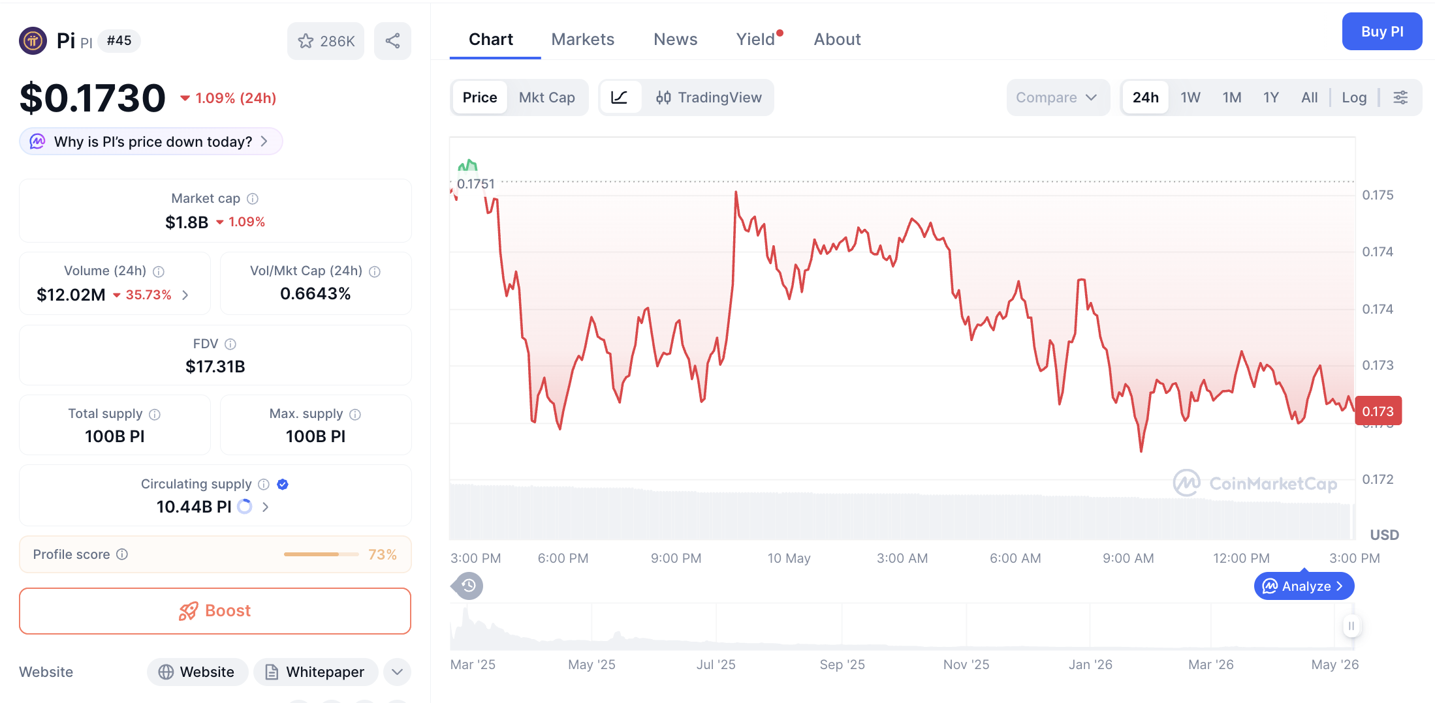
Task: Click the Analyze button
Action: pyautogui.click(x=1304, y=586)
